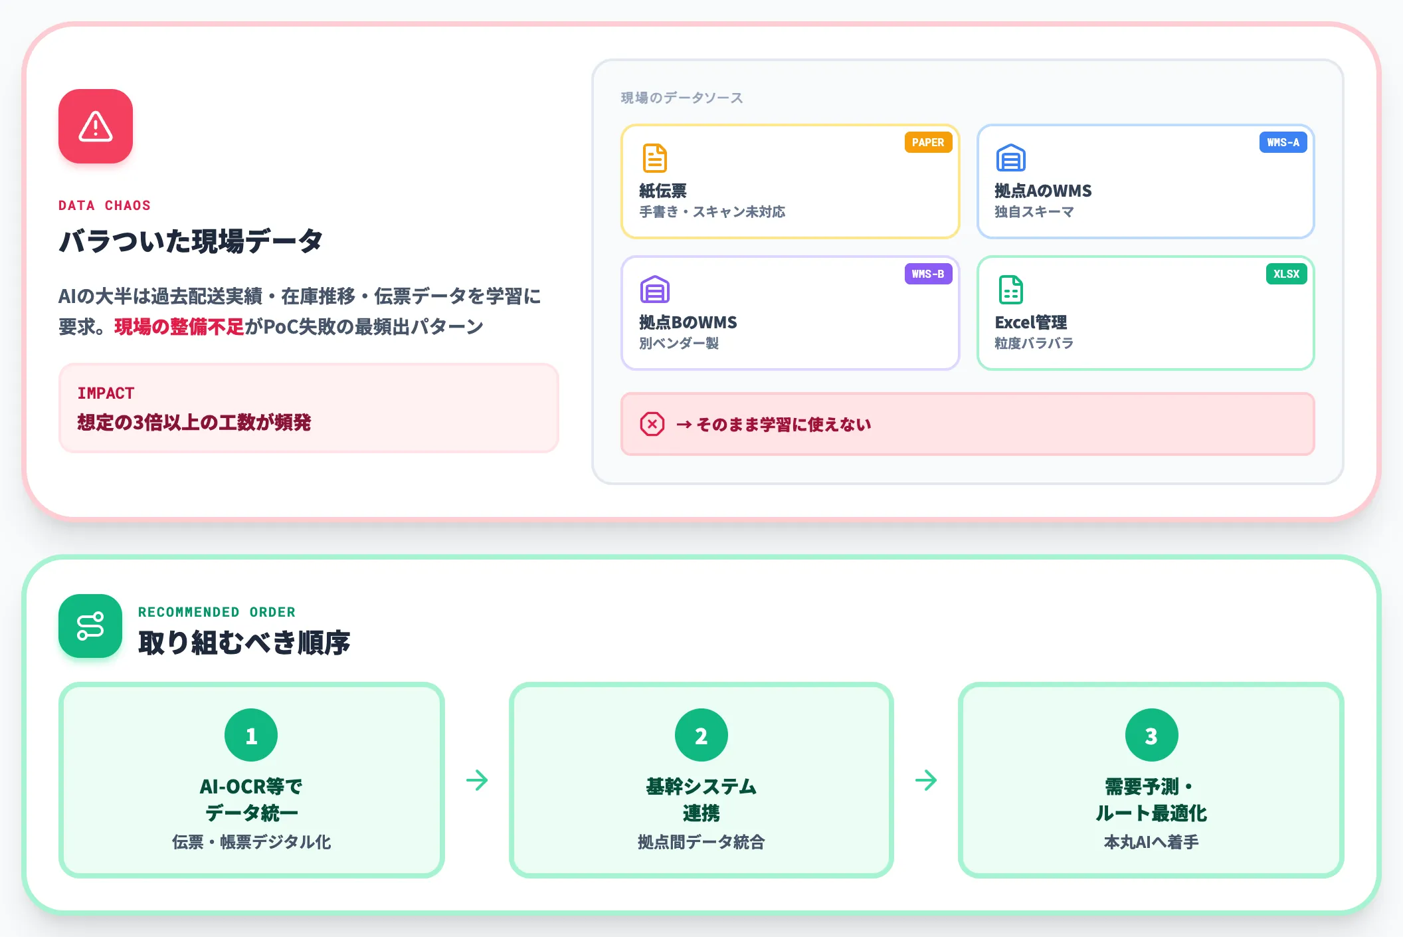Click the XLSX badge
The height and width of the screenshot is (937, 1403).
point(1286,274)
